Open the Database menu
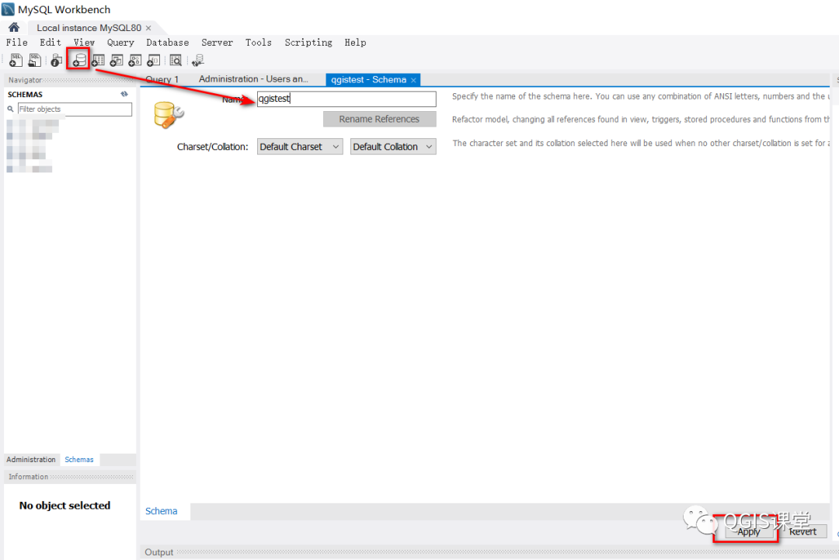Viewport: 839px width, 560px height. pyautogui.click(x=168, y=42)
